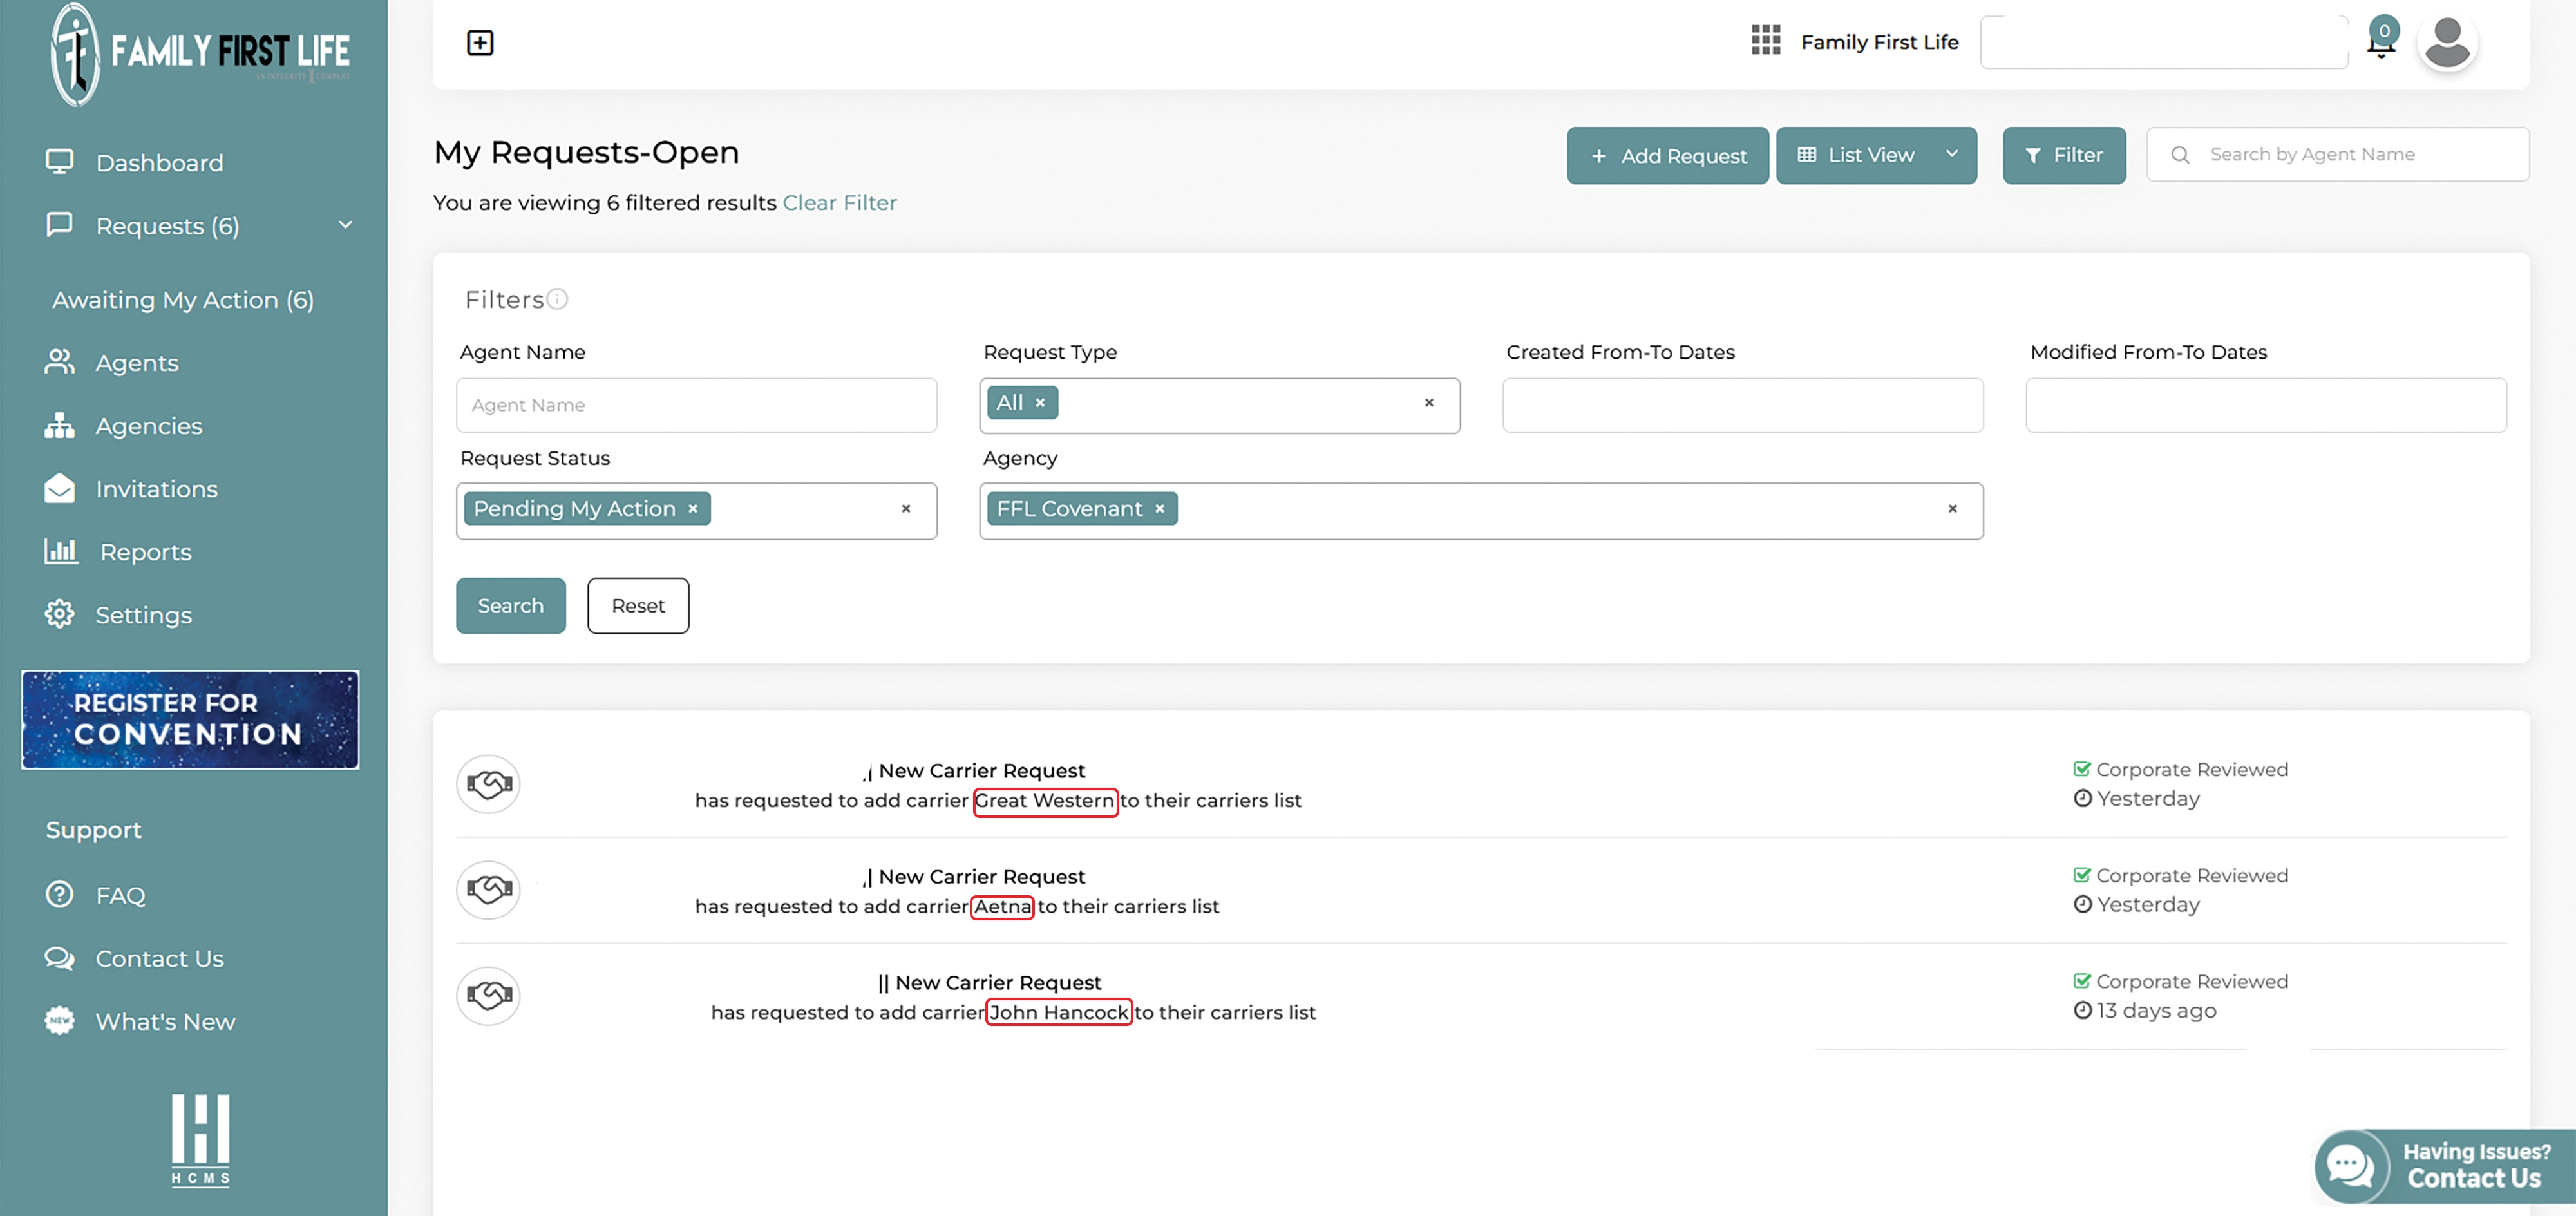
Task: Click the FAQ question mark icon
Action: tap(59, 894)
